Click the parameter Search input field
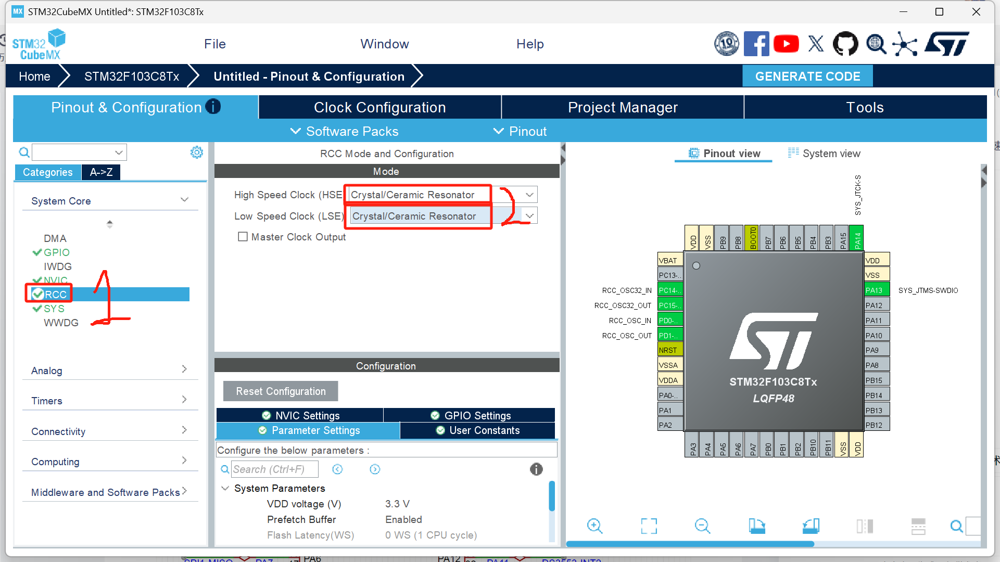Screen dimensions: 1000x562 pos(274,469)
